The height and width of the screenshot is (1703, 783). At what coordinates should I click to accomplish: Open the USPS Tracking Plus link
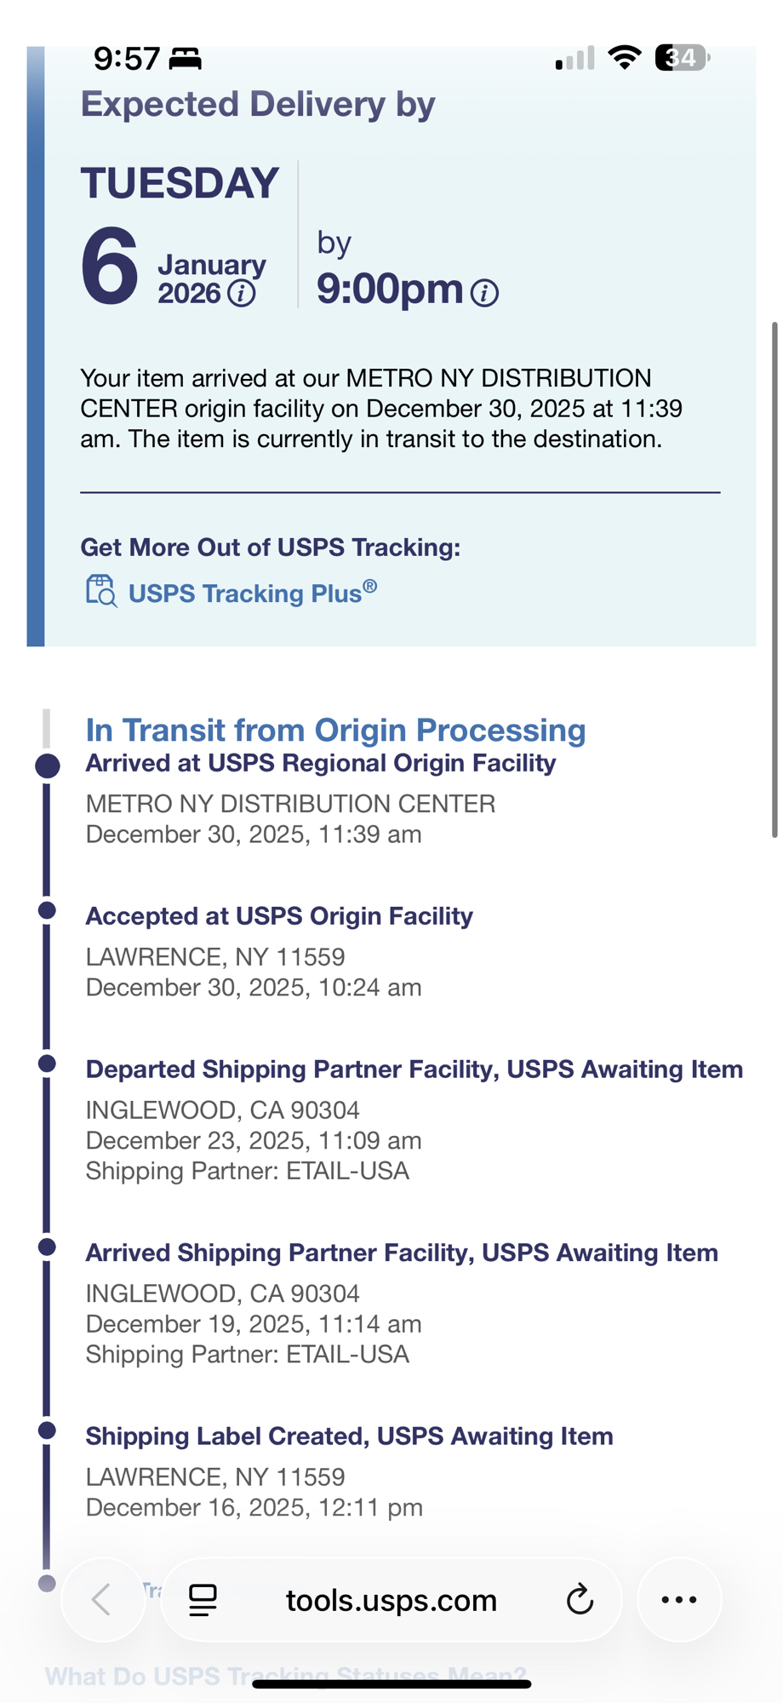(x=252, y=593)
